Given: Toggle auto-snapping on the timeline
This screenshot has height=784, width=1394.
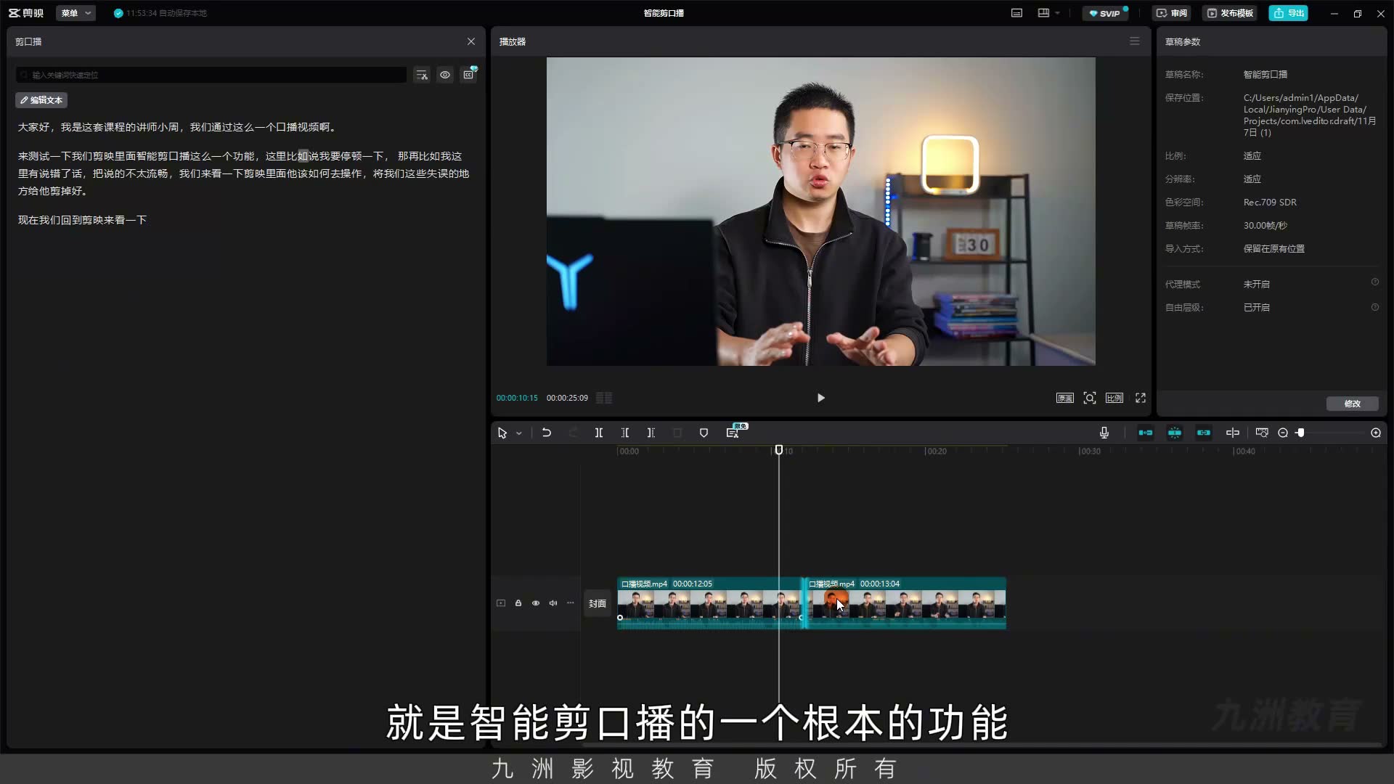Looking at the screenshot, I should (x=1175, y=433).
